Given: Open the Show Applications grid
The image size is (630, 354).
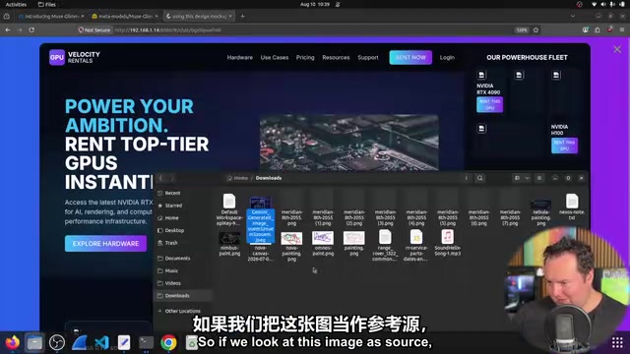Looking at the screenshot, I should point(617,342).
